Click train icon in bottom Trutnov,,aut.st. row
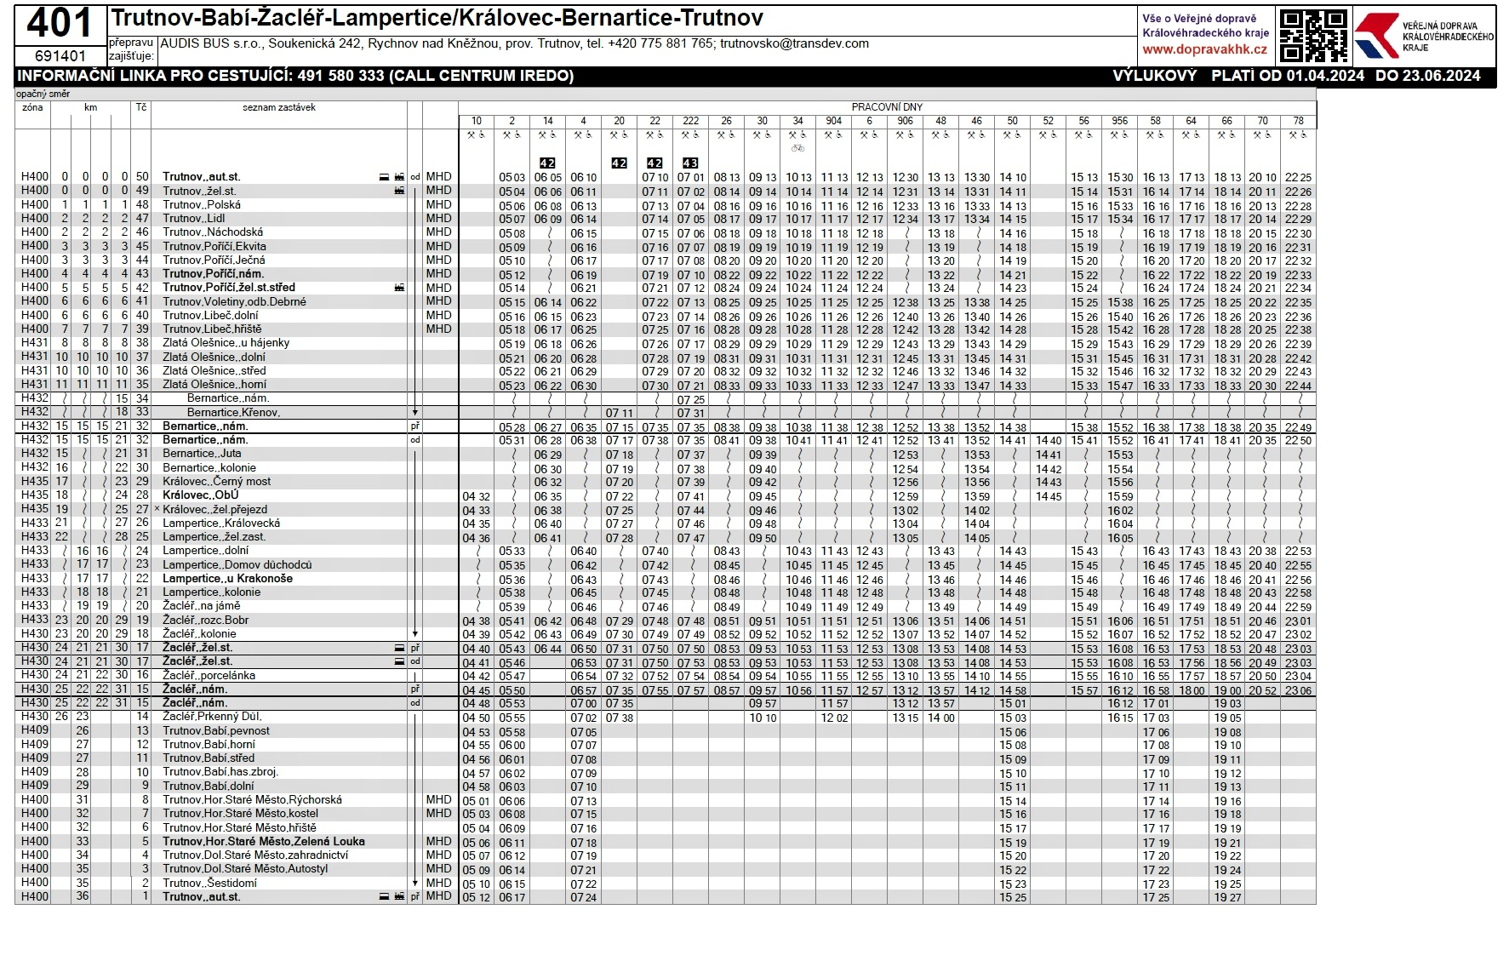Screen dimensions: 1509x961 399,896
